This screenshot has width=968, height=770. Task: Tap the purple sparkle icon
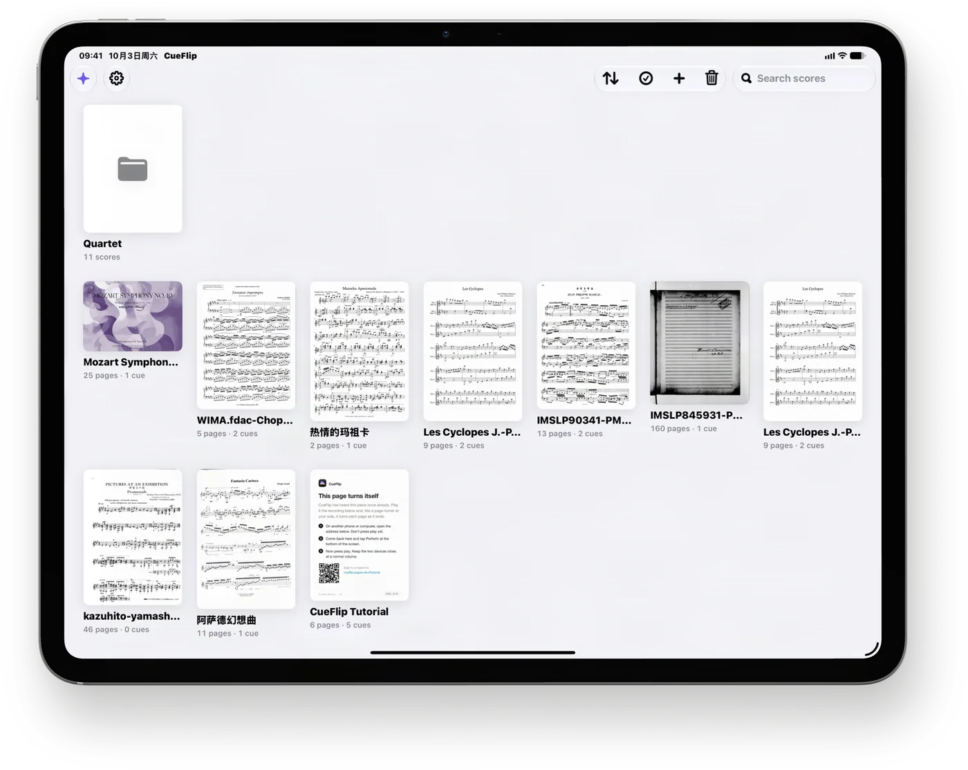pos(84,78)
